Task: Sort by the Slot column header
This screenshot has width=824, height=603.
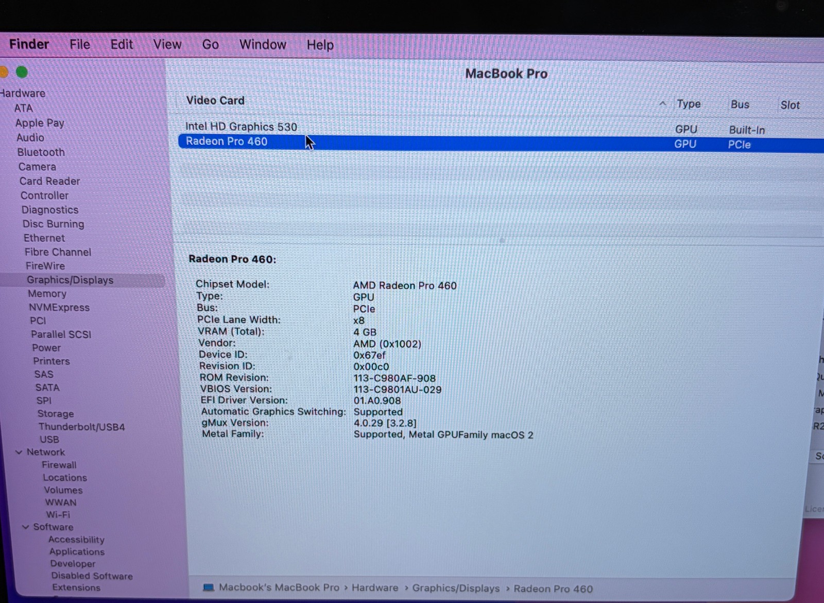Action: pyautogui.click(x=790, y=105)
